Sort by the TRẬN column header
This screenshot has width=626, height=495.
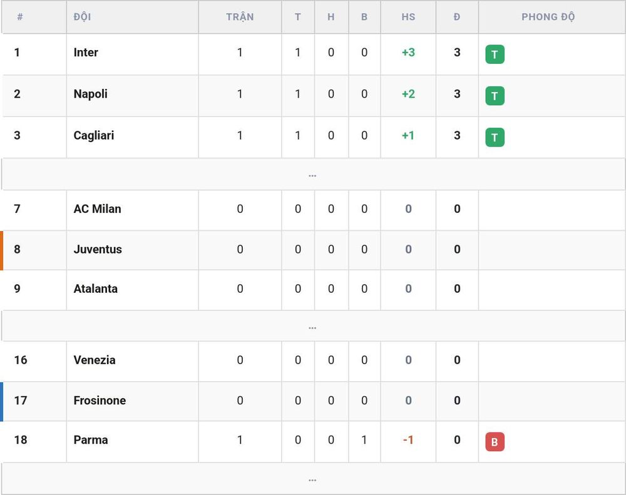coord(240,17)
